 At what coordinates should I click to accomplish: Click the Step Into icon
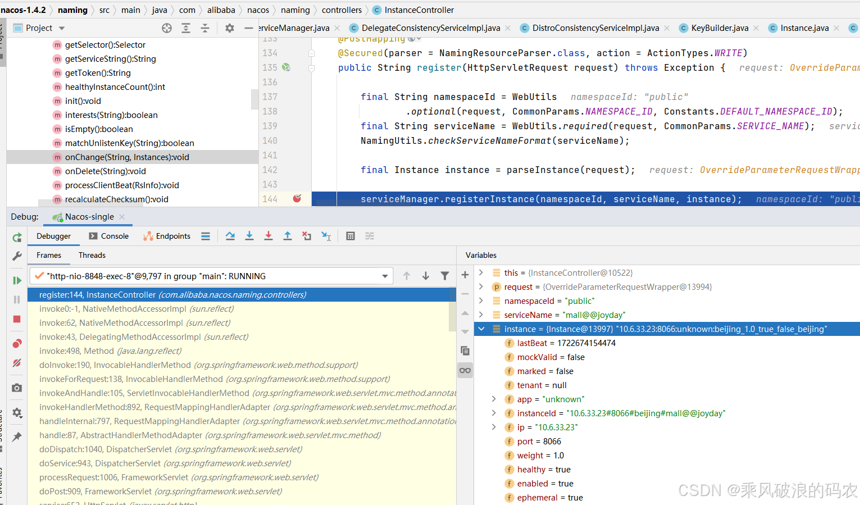pyautogui.click(x=249, y=236)
